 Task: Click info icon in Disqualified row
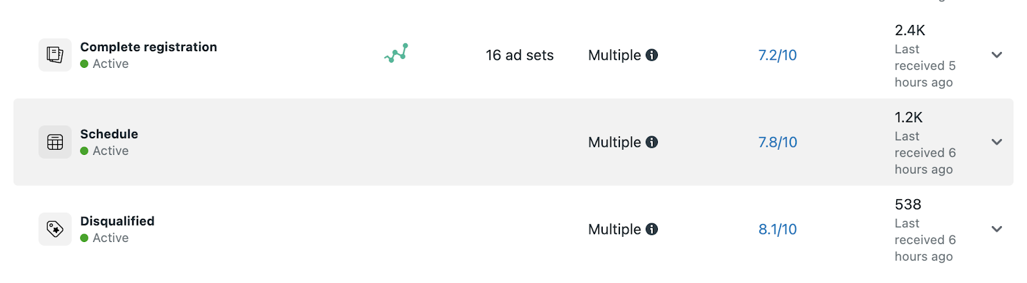pos(652,229)
